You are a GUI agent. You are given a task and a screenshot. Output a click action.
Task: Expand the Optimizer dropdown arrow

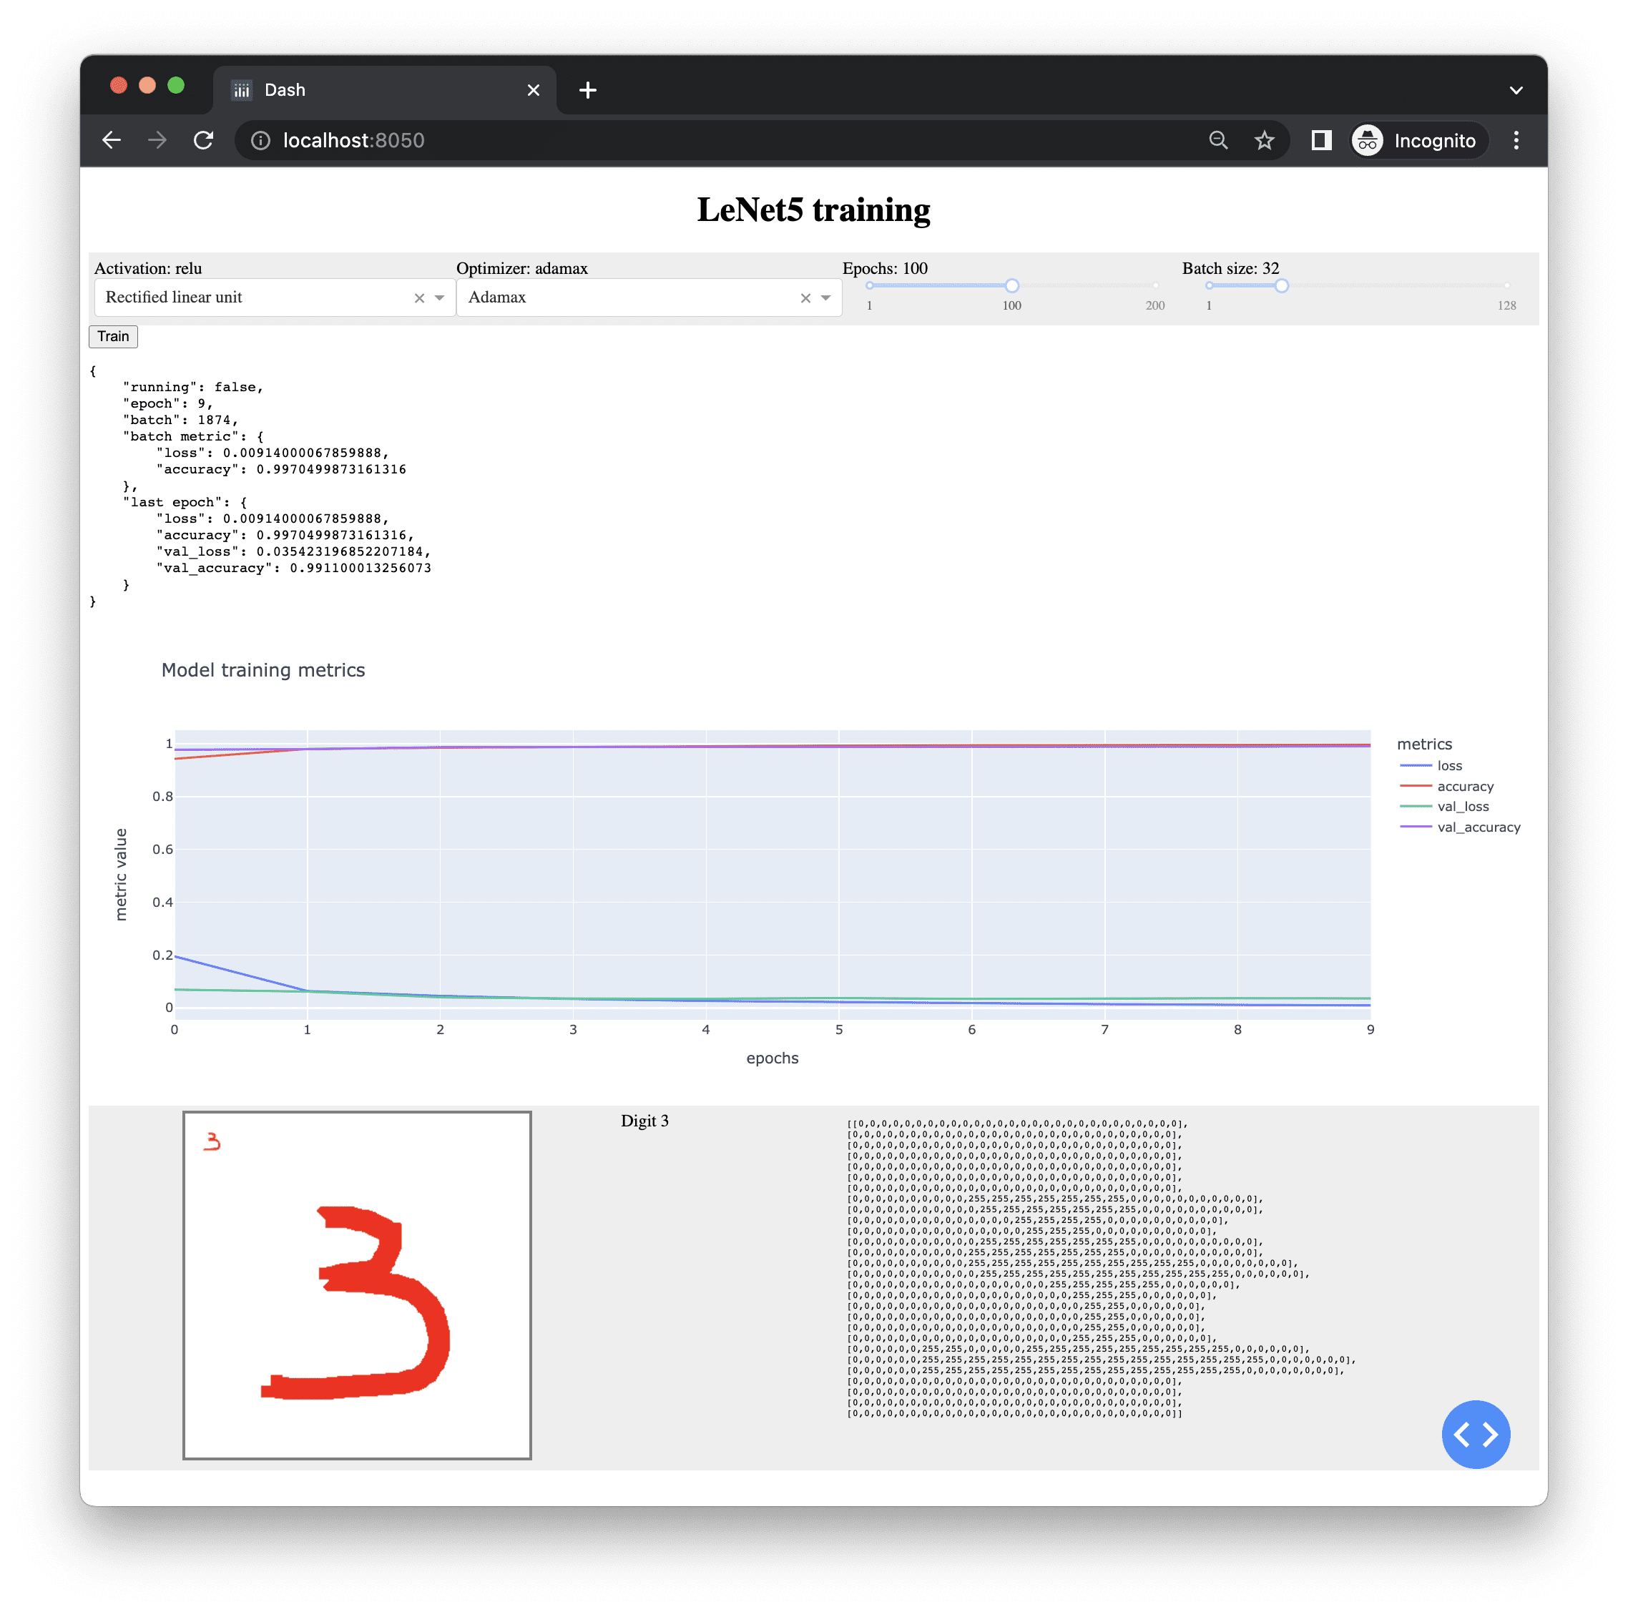pos(825,298)
